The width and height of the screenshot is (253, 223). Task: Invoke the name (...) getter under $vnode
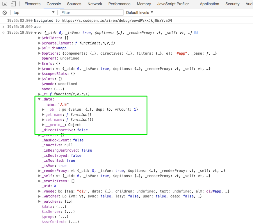[x=59, y=89]
